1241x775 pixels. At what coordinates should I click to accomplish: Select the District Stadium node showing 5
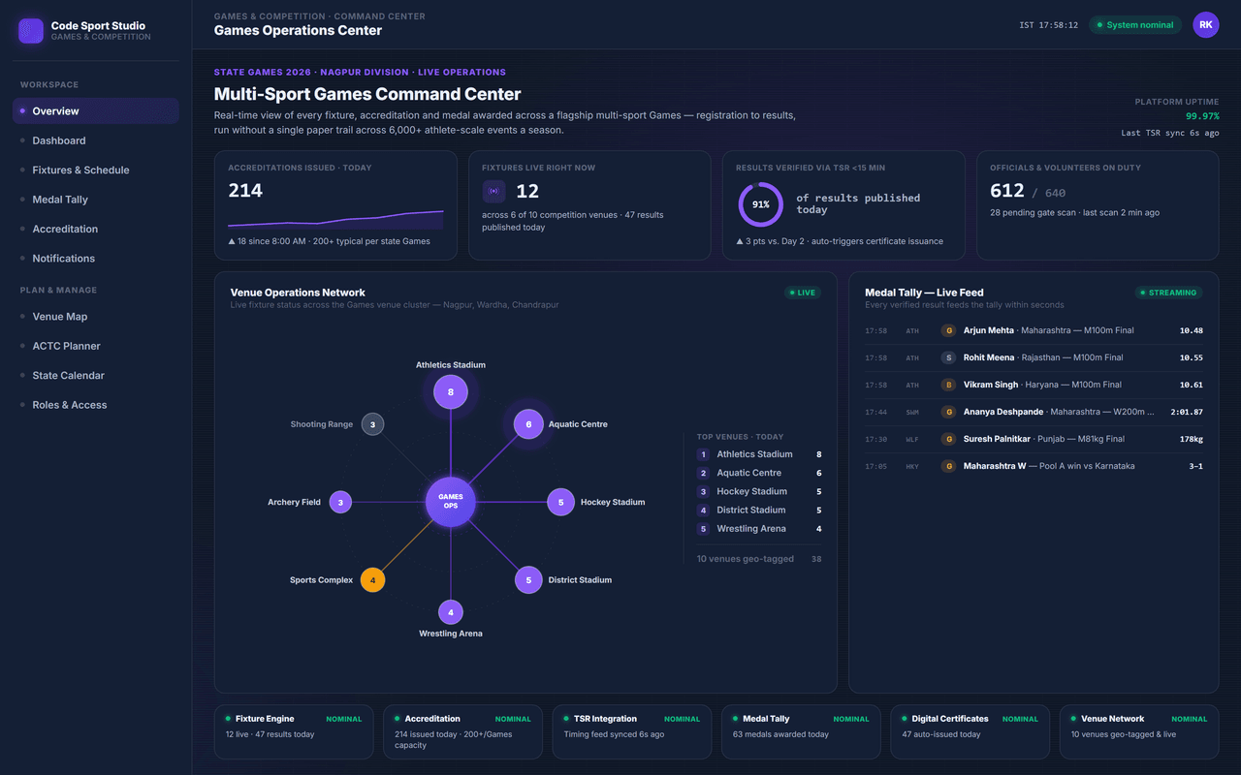[528, 580]
